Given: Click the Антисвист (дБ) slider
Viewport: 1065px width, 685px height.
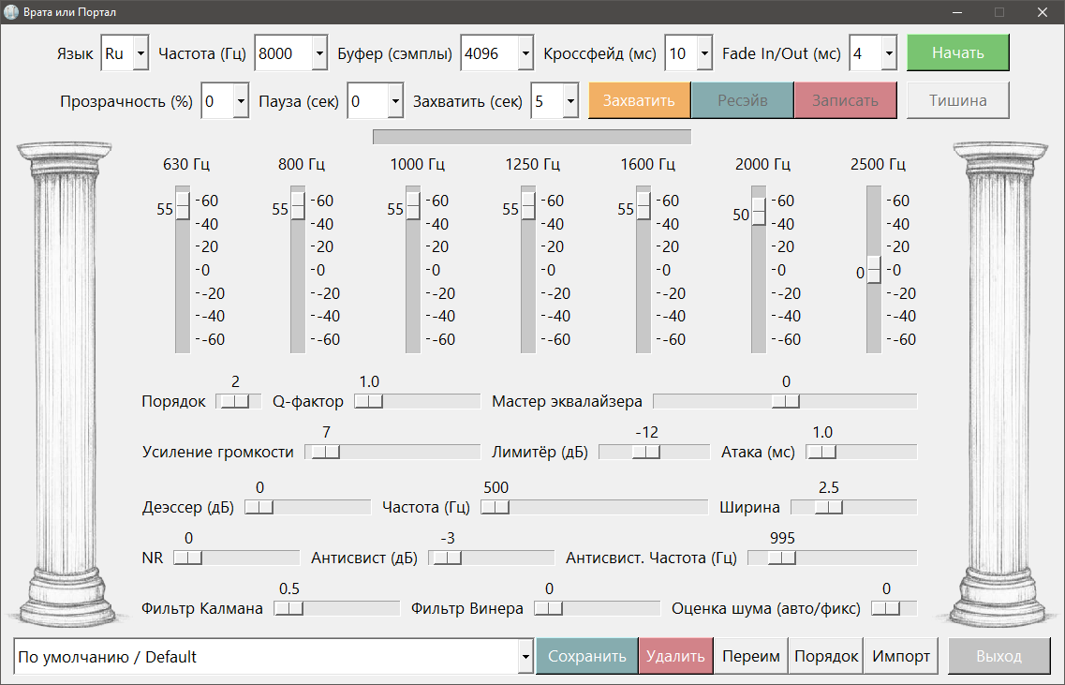Looking at the screenshot, I should tap(491, 558).
